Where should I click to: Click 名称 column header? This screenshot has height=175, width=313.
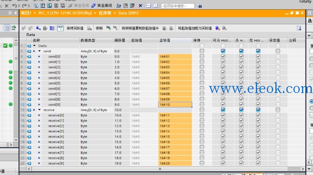56,40
